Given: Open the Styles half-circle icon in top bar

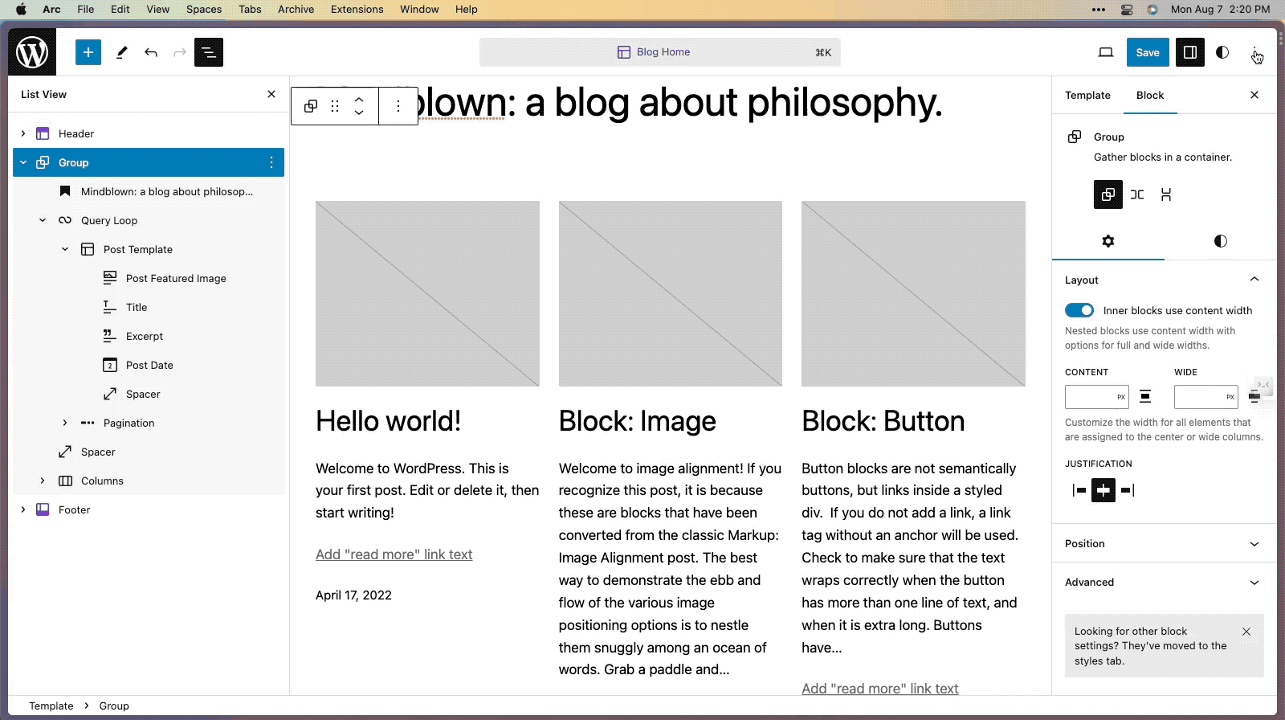Looking at the screenshot, I should pyautogui.click(x=1222, y=52).
